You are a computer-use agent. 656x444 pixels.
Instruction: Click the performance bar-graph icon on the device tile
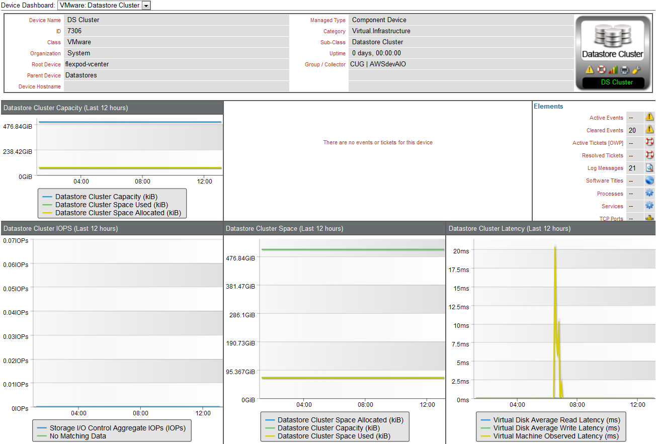tap(613, 69)
